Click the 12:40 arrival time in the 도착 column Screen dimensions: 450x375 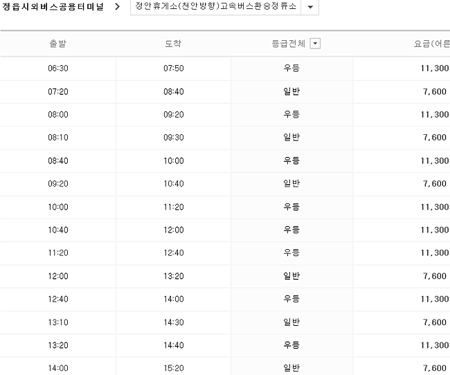tap(174, 253)
